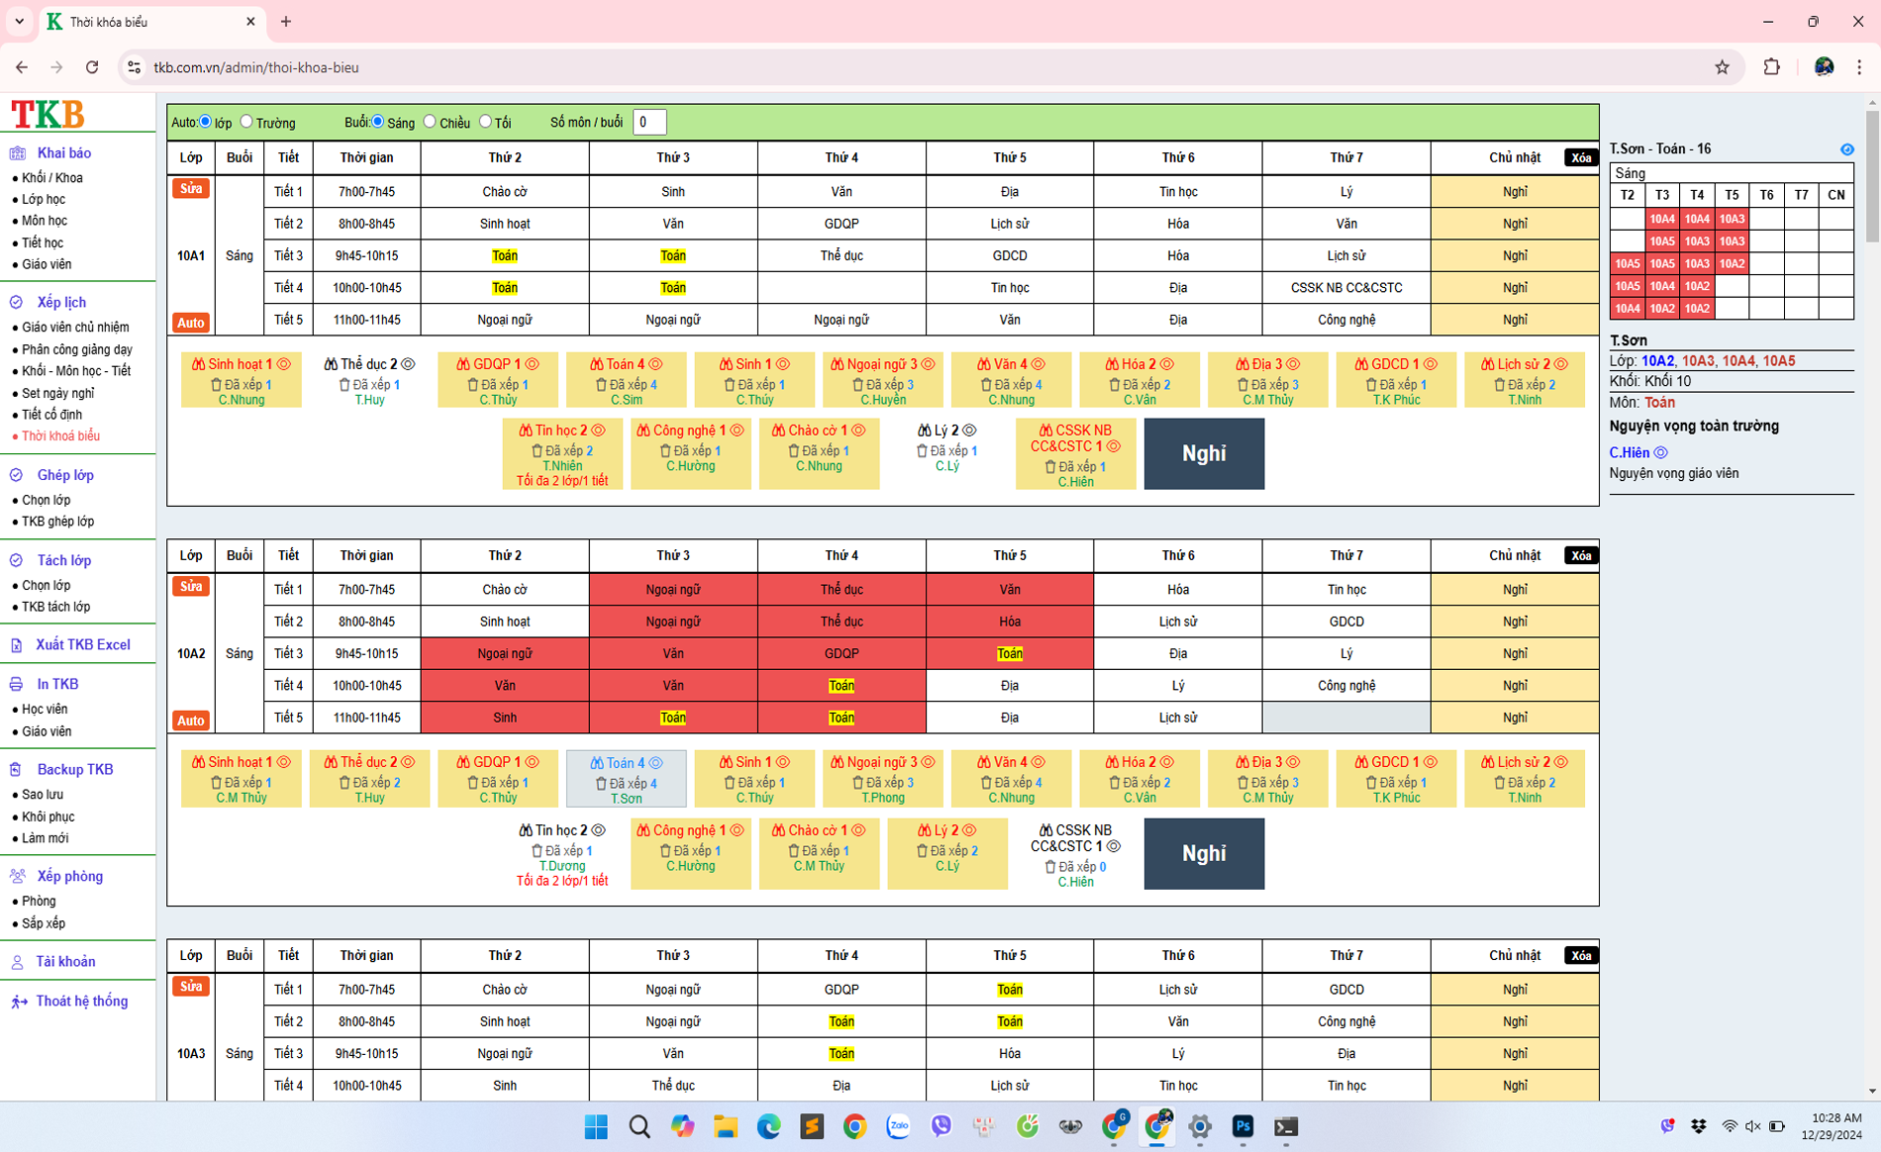Click the blue eye icon beside T.Sơn header
The image size is (1881, 1152).
1846,149
